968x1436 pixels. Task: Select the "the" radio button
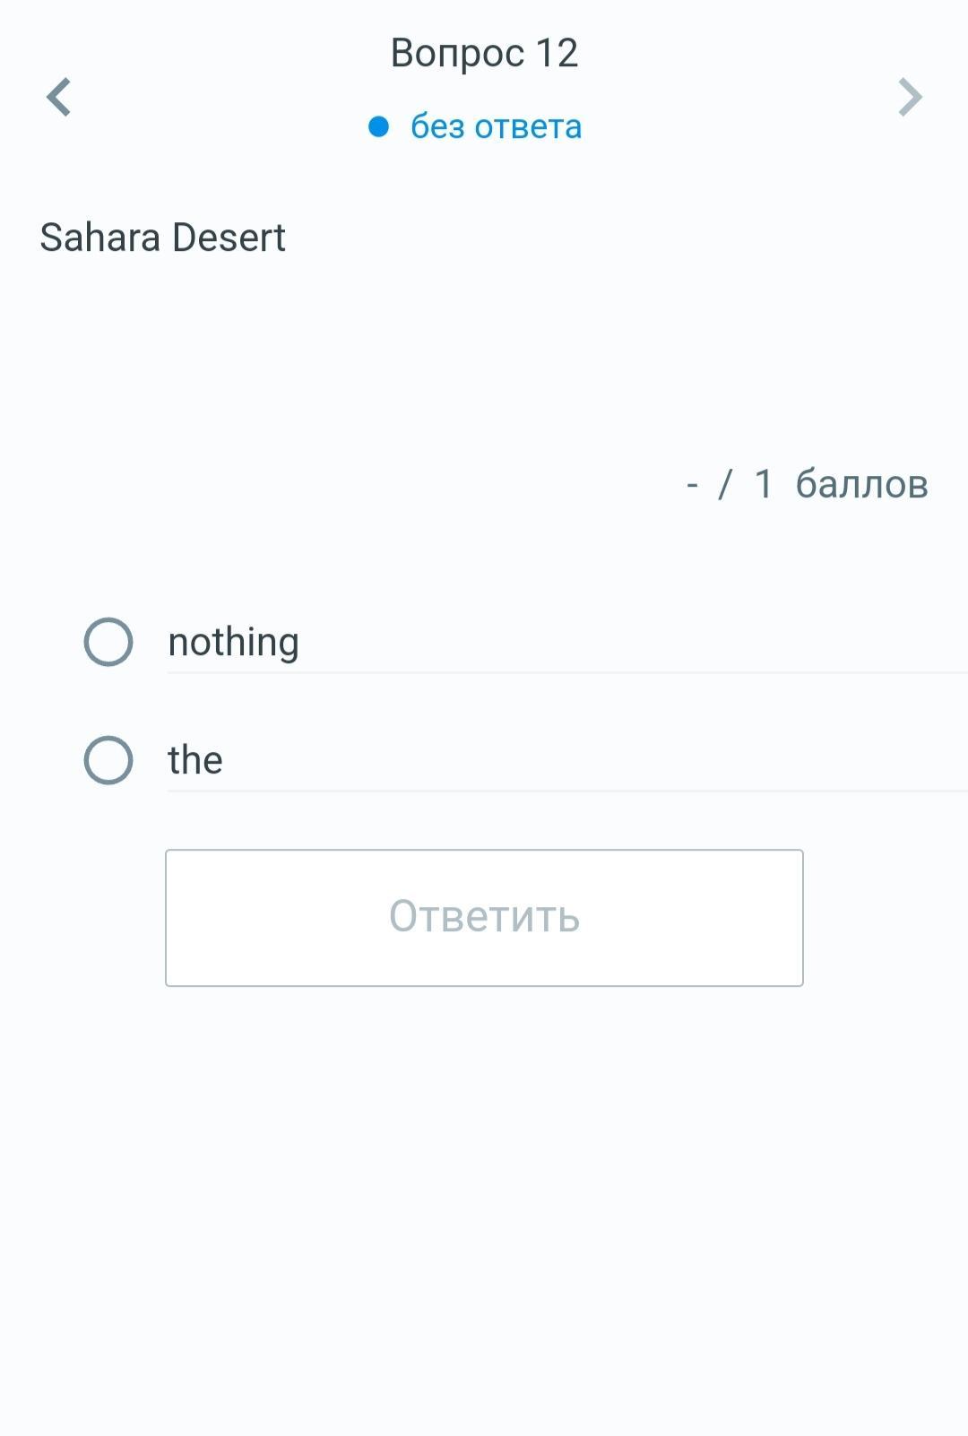tap(108, 760)
